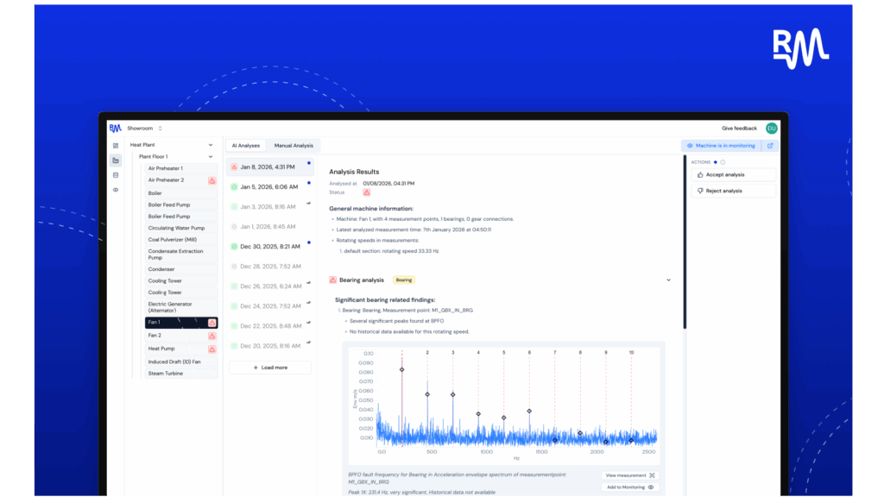Click the alarm icon beside Fan 1
884x497 pixels.
point(211,321)
